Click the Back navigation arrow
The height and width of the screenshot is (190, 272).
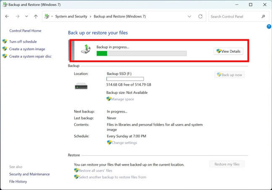(7, 16)
